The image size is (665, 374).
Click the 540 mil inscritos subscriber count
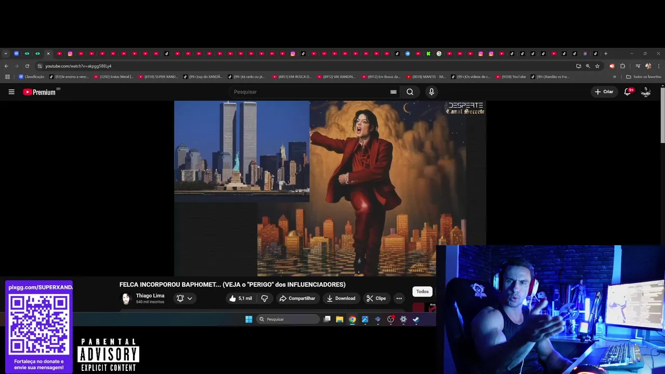[x=150, y=302]
